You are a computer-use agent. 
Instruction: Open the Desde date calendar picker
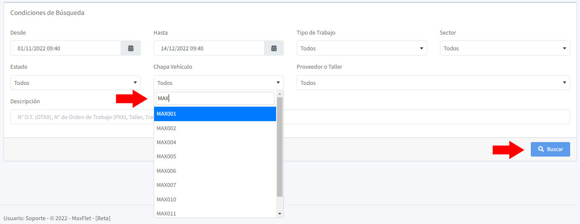pyautogui.click(x=131, y=48)
